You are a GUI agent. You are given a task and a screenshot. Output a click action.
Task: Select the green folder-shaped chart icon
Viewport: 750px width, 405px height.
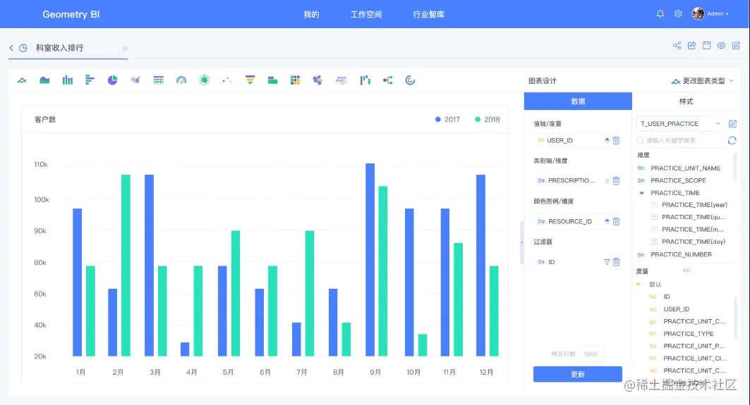coord(272,80)
